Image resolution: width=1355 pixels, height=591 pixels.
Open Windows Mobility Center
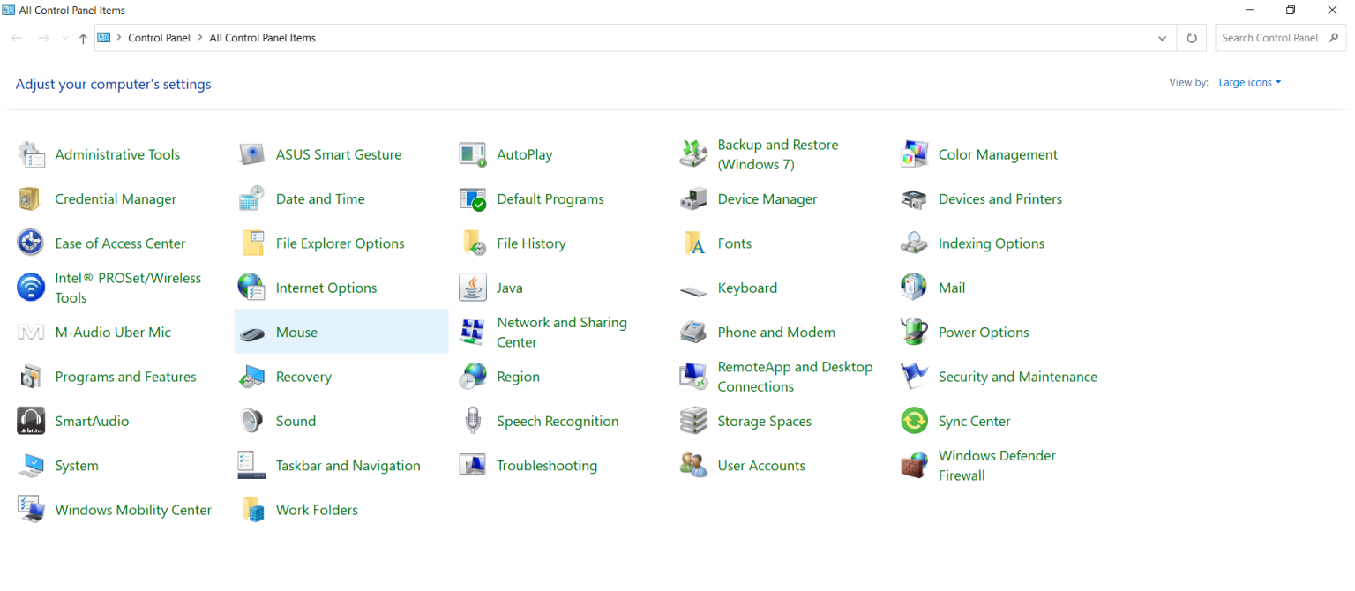click(x=133, y=509)
